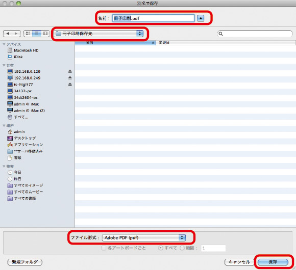296x270 pixels.
Task: Switch to icon view mode
Action: [28, 34]
